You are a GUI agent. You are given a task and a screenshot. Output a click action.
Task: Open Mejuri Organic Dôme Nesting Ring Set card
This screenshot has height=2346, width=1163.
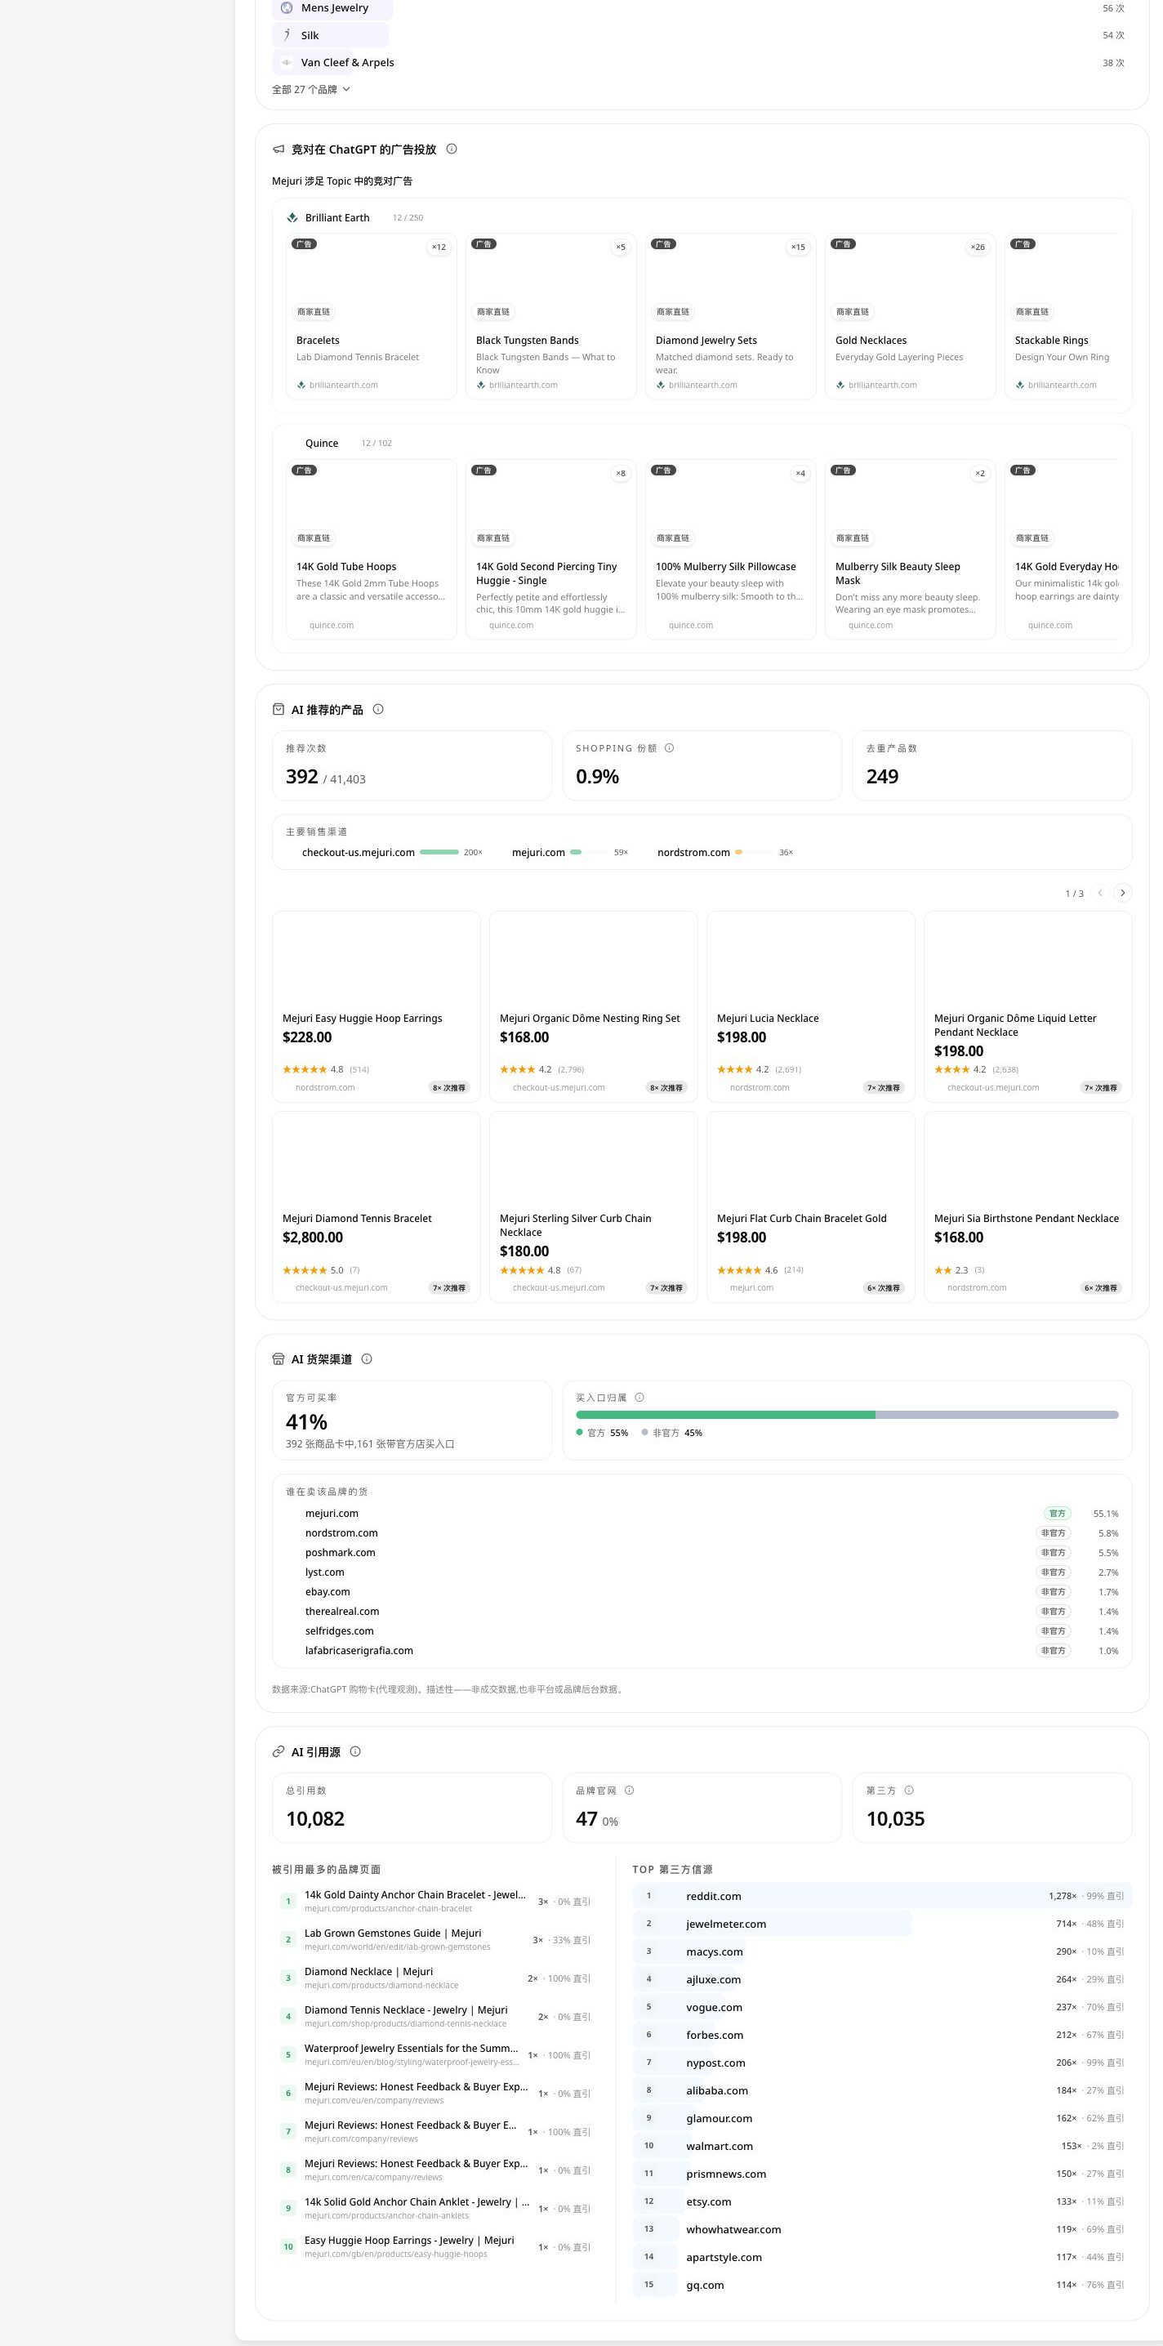pyautogui.click(x=593, y=1006)
